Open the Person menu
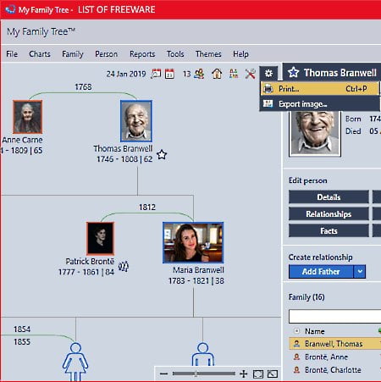Screen dimensions: 381x382 [x=106, y=54]
